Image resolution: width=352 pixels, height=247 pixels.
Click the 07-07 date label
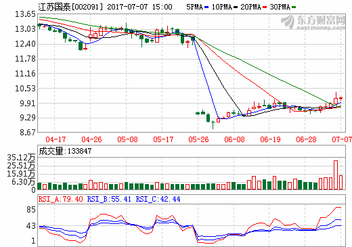342,139
